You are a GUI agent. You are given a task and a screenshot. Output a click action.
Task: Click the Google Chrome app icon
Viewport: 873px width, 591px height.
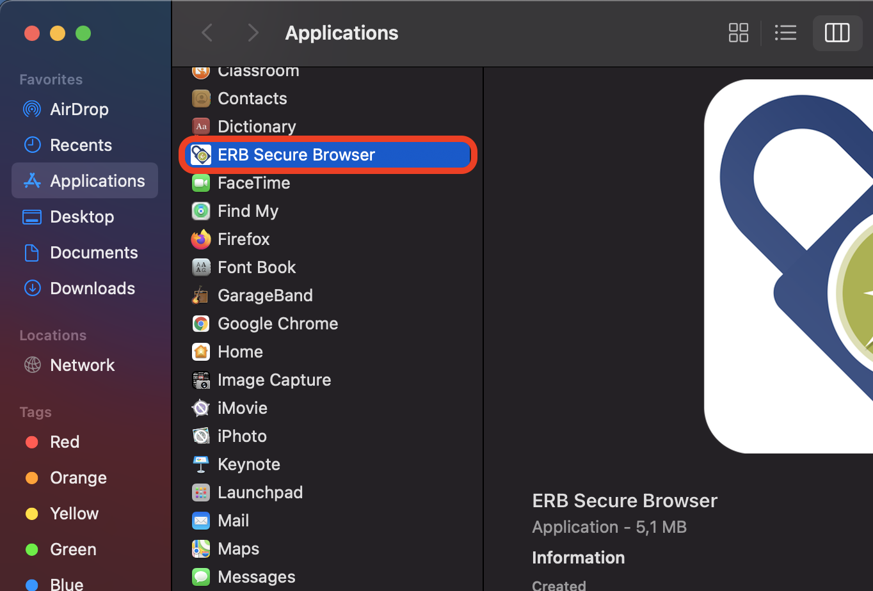pyautogui.click(x=201, y=324)
